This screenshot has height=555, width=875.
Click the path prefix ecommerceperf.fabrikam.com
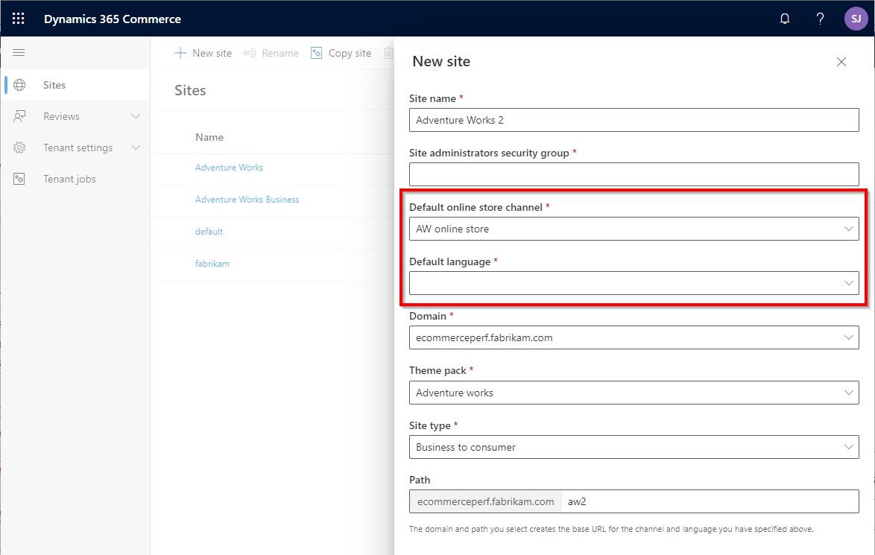tap(485, 501)
